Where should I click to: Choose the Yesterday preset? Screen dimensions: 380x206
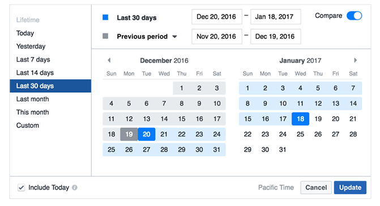point(31,46)
